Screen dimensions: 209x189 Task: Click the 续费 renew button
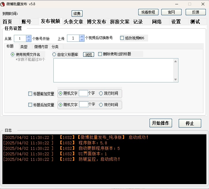[x=77, y=14]
